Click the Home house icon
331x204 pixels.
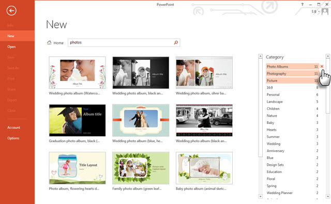pyautogui.click(x=49, y=42)
